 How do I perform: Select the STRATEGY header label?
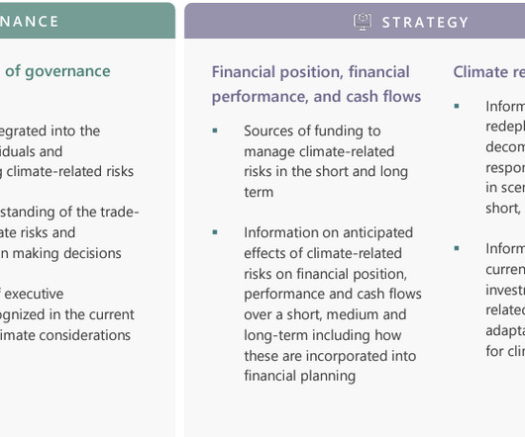pyautogui.click(x=425, y=23)
